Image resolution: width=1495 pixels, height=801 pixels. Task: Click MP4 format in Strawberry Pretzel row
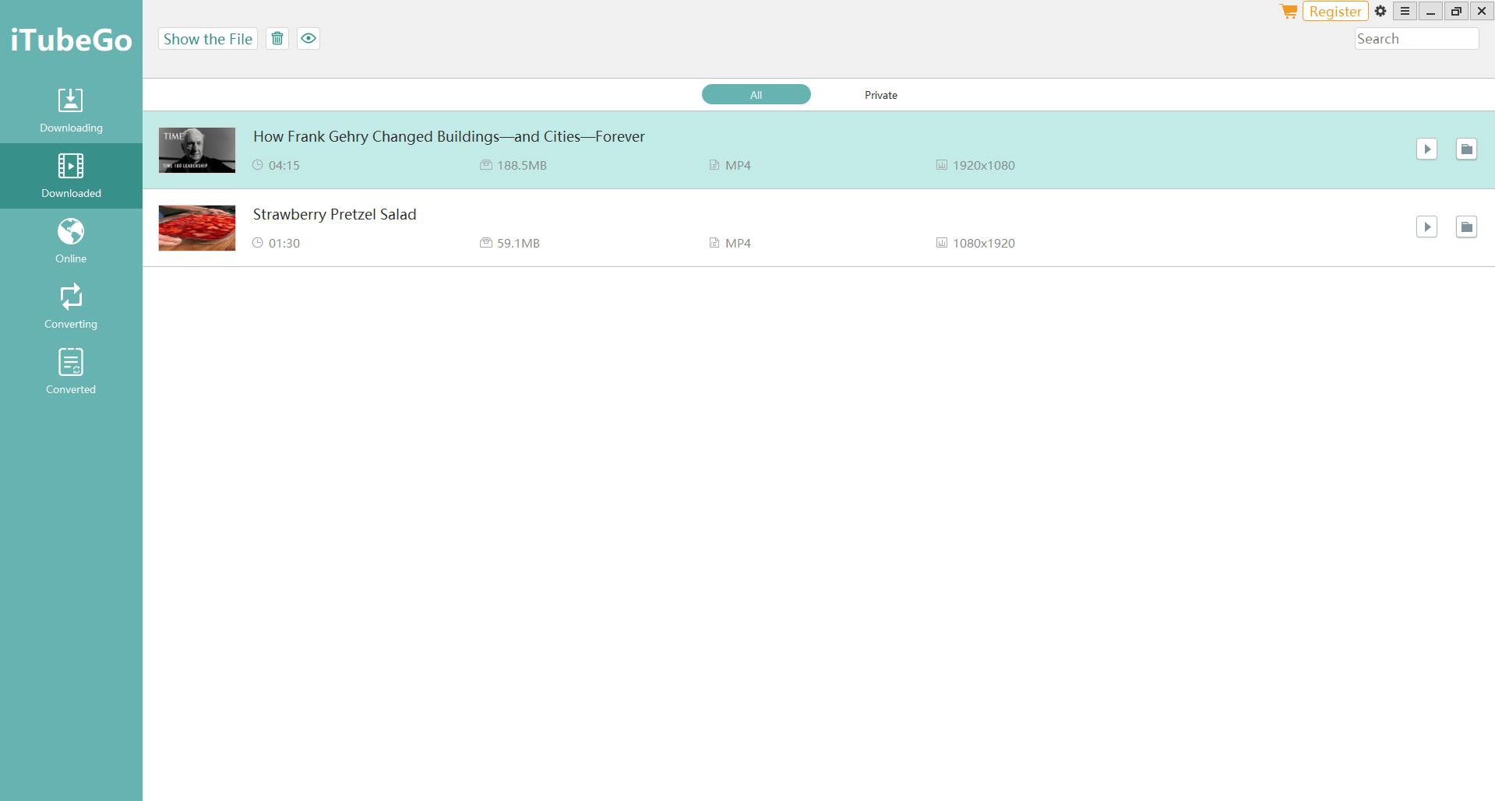point(738,244)
